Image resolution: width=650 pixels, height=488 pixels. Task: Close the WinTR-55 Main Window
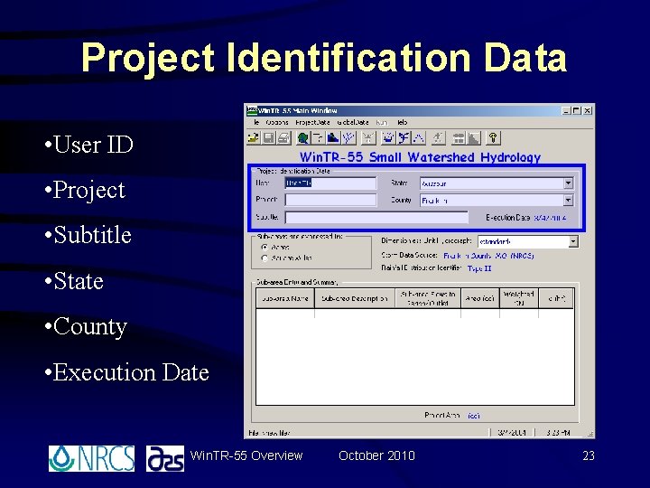point(588,111)
